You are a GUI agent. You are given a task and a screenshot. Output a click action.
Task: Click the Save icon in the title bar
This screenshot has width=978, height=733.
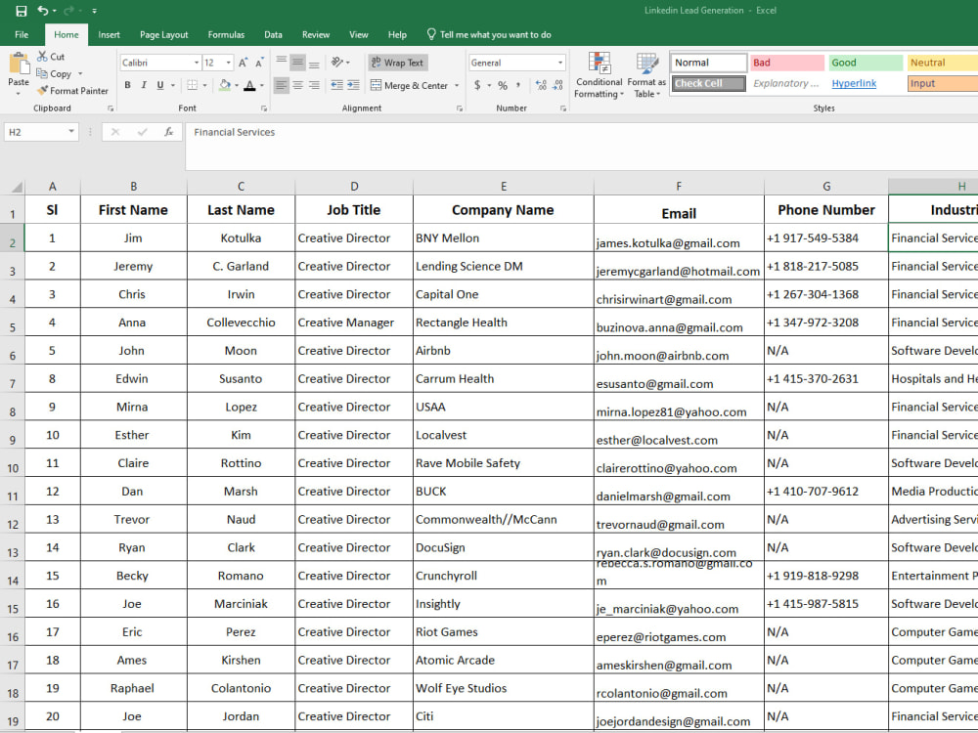pyautogui.click(x=22, y=11)
